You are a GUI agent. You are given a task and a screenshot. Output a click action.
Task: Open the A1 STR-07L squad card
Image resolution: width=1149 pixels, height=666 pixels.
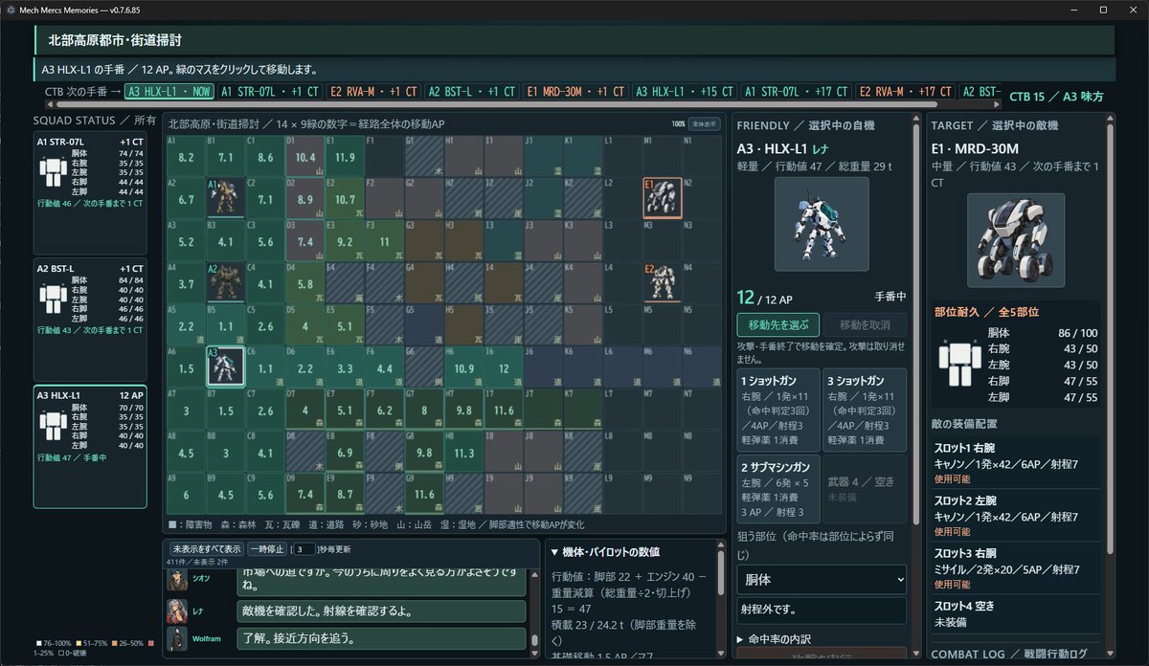91,193
